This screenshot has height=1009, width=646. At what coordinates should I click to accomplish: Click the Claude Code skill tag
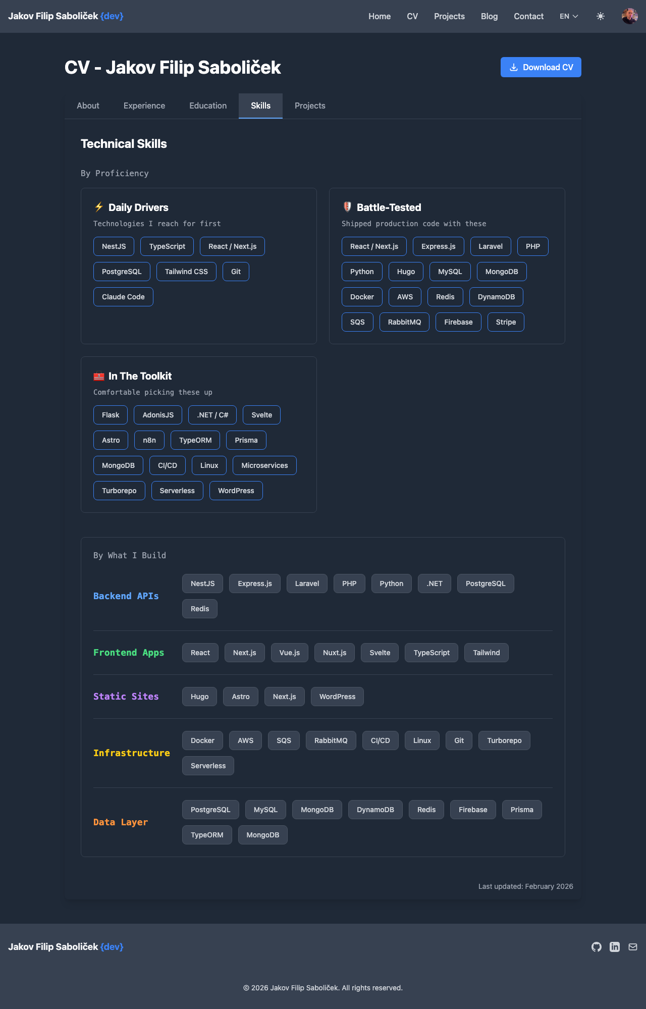(123, 297)
